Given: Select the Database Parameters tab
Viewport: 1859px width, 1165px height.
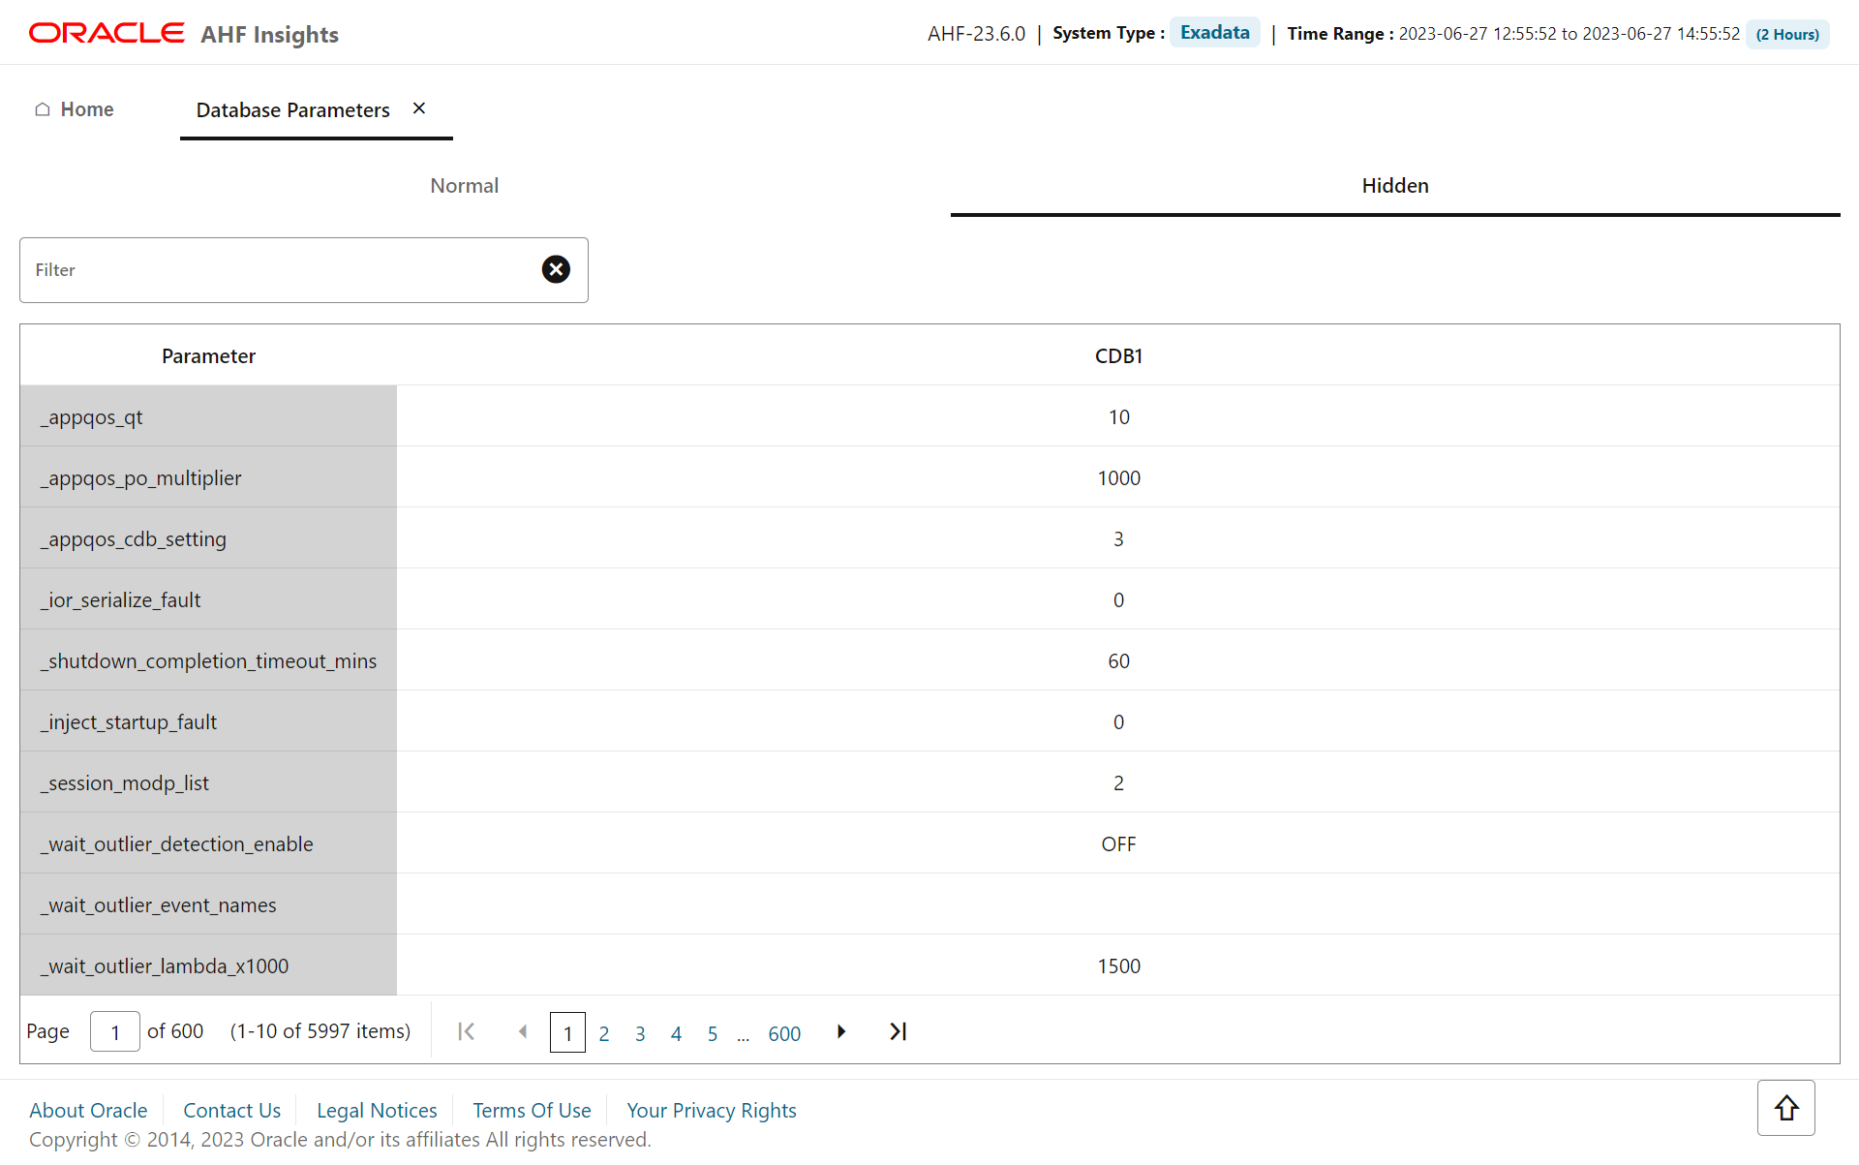Looking at the screenshot, I should [x=292, y=110].
